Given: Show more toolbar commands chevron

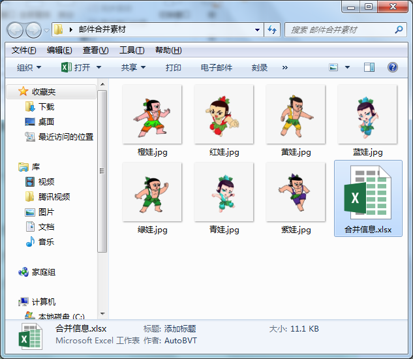Looking at the screenshot, I should click(x=284, y=67).
